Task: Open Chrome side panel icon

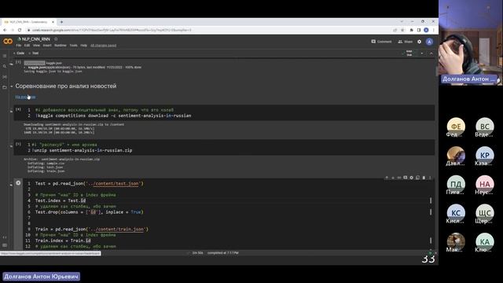Action: [x=419, y=30]
